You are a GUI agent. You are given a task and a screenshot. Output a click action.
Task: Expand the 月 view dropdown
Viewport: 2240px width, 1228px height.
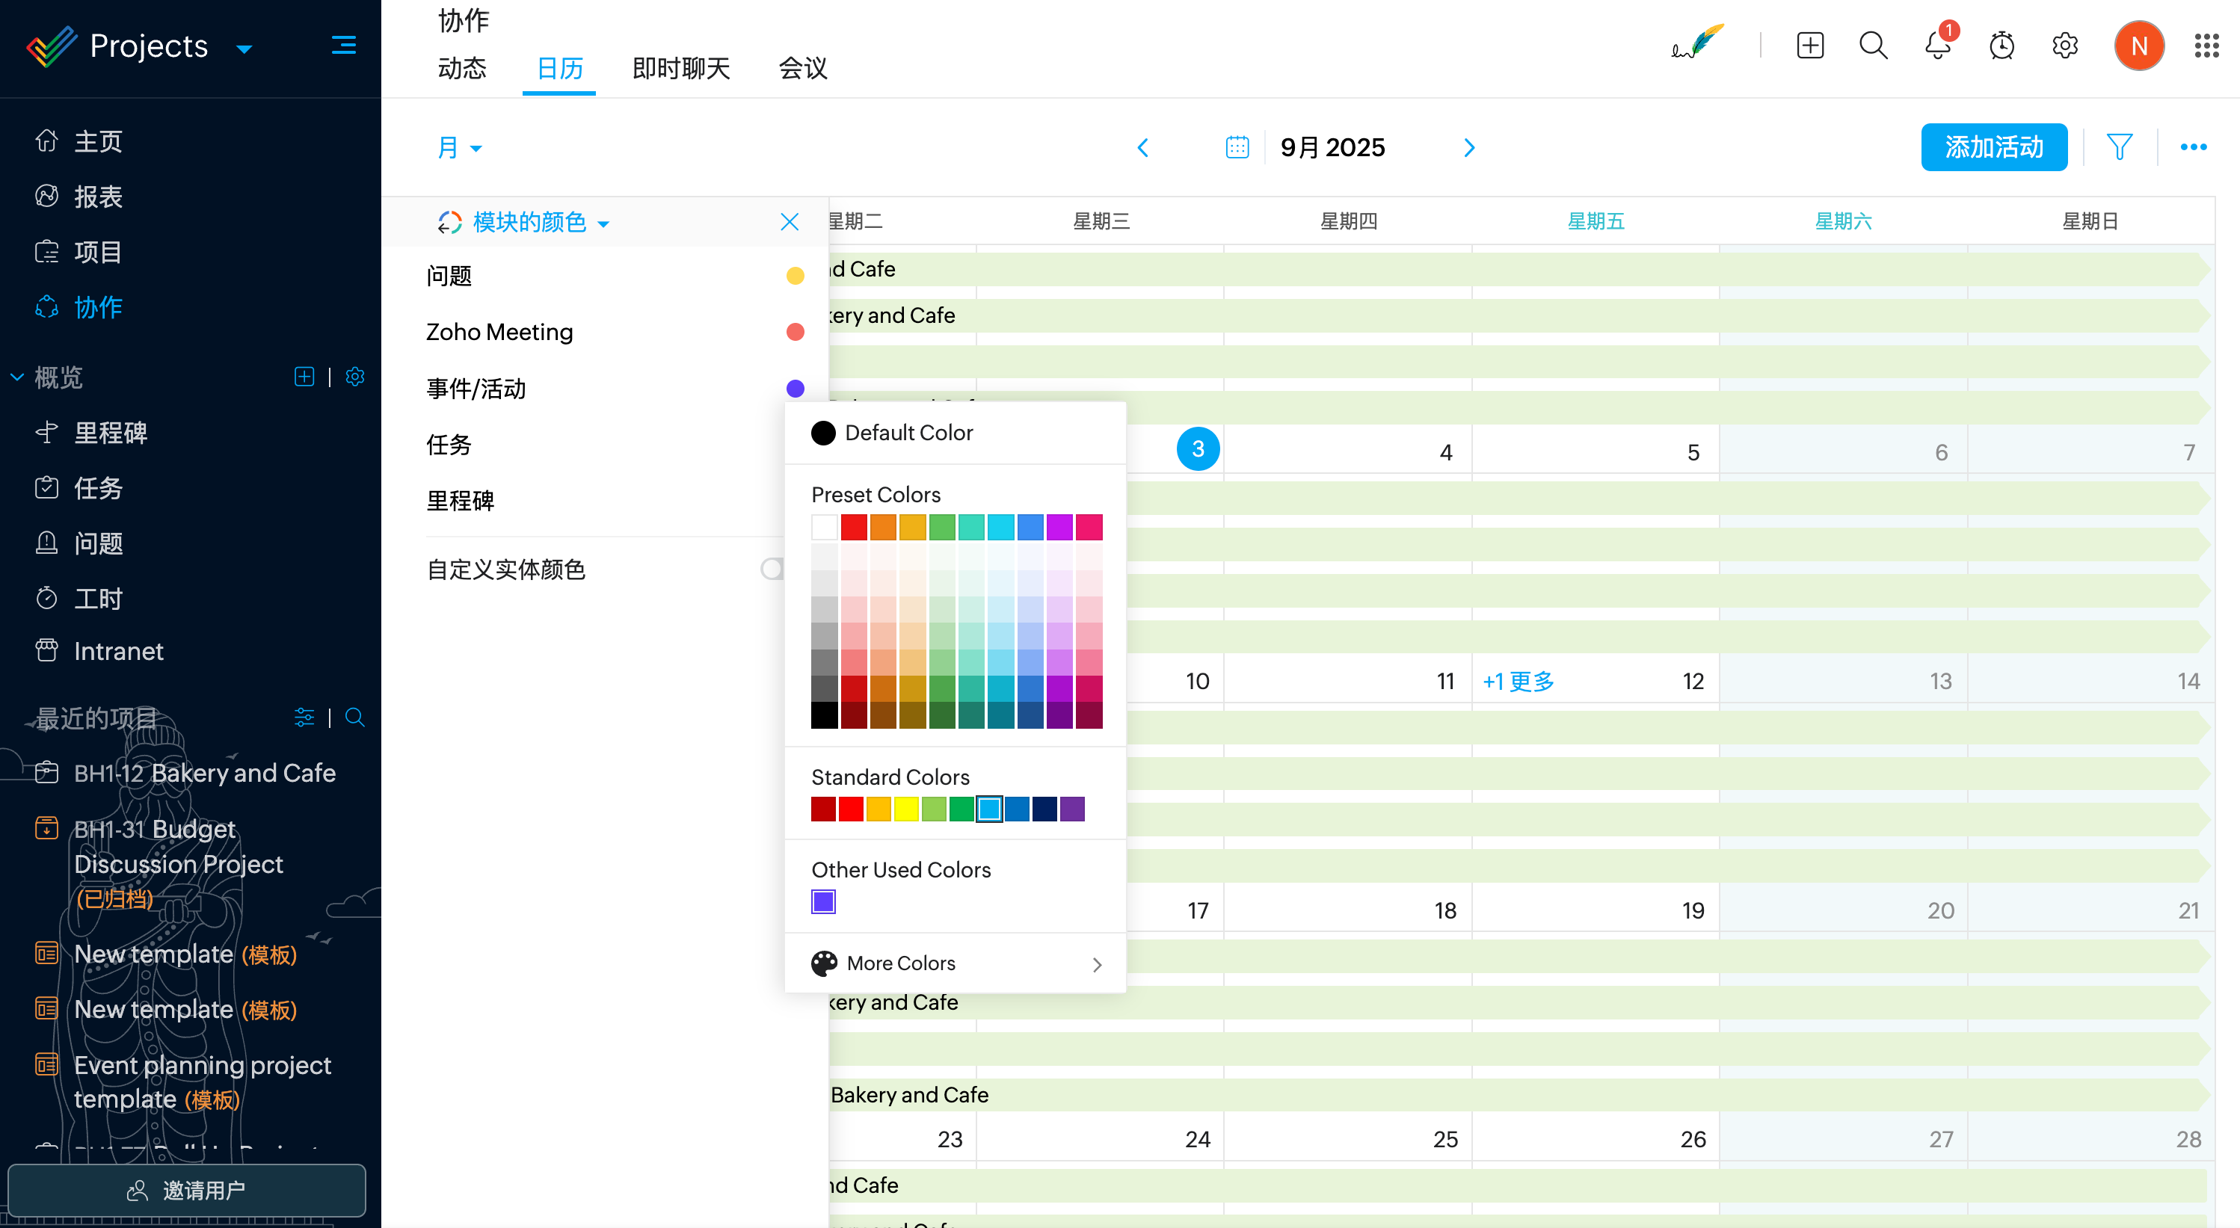pos(459,147)
